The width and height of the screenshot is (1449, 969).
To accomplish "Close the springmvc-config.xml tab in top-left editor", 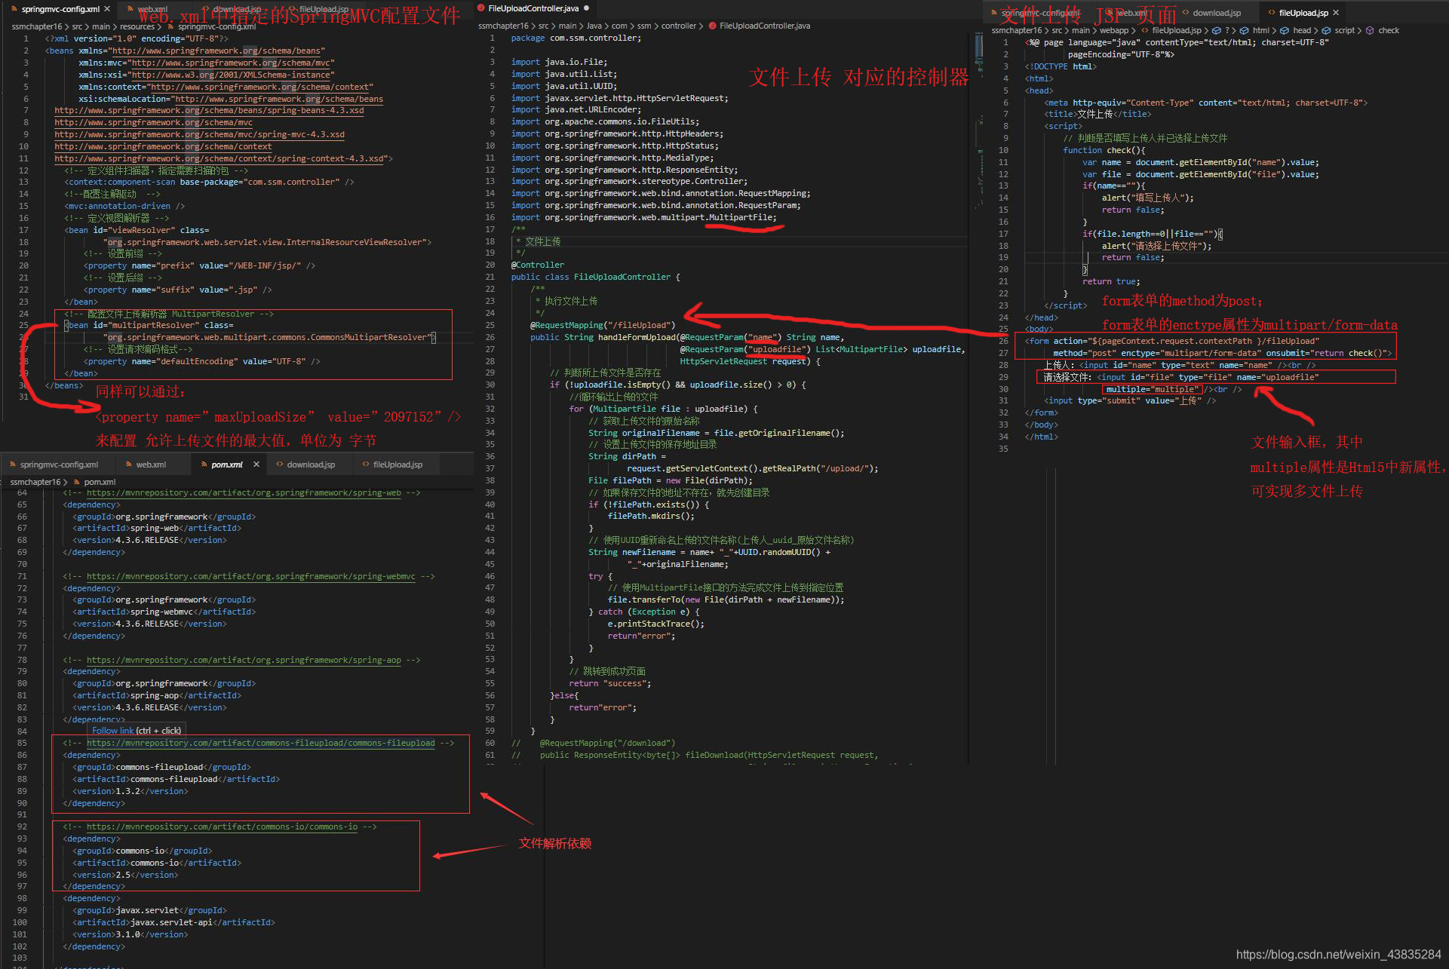I will [107, 9].
